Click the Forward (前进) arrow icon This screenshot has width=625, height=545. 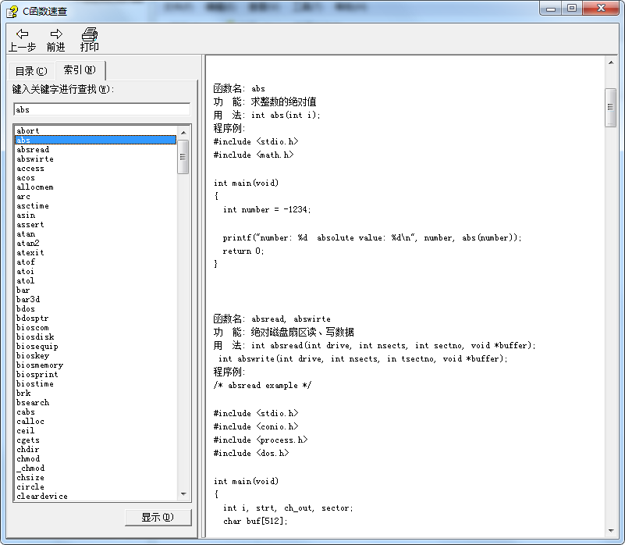click(56, 34)
